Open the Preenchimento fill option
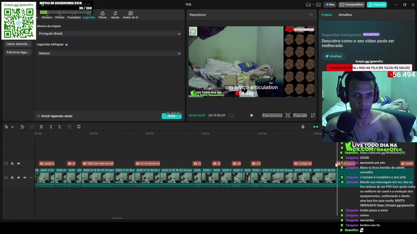 click(x=272, y=115)
